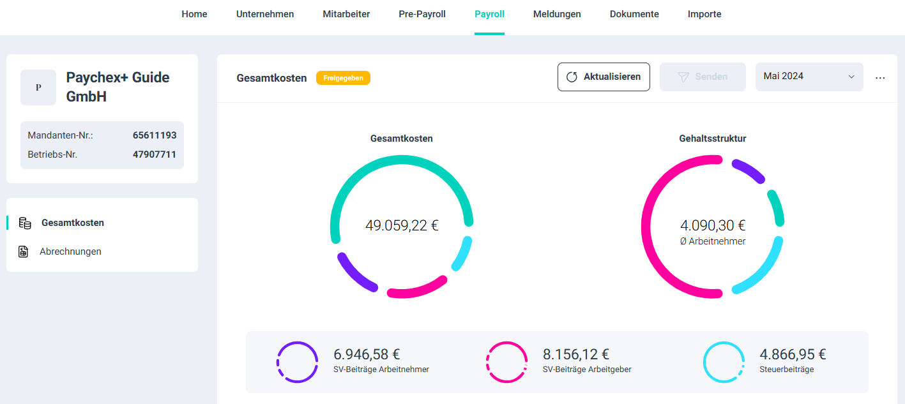Image resolution: width=905 pixels, height=404 pixels.
Task: Click the Gesamtkosten coins icon in sidebar
Action: pos(25,223)
